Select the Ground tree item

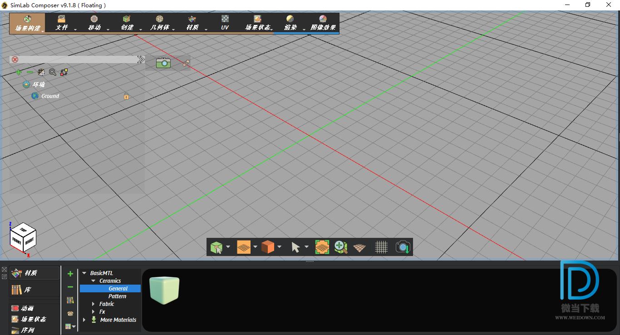45,96
